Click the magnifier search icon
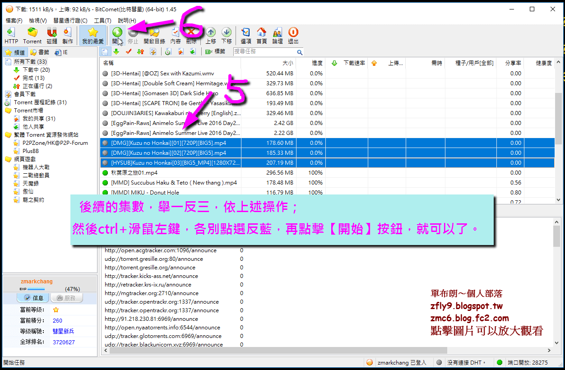Image resolution: width=565 pixels, height=370 pixels. (300, 52)
